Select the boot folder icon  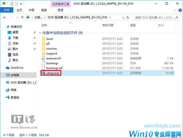[43, 39]
